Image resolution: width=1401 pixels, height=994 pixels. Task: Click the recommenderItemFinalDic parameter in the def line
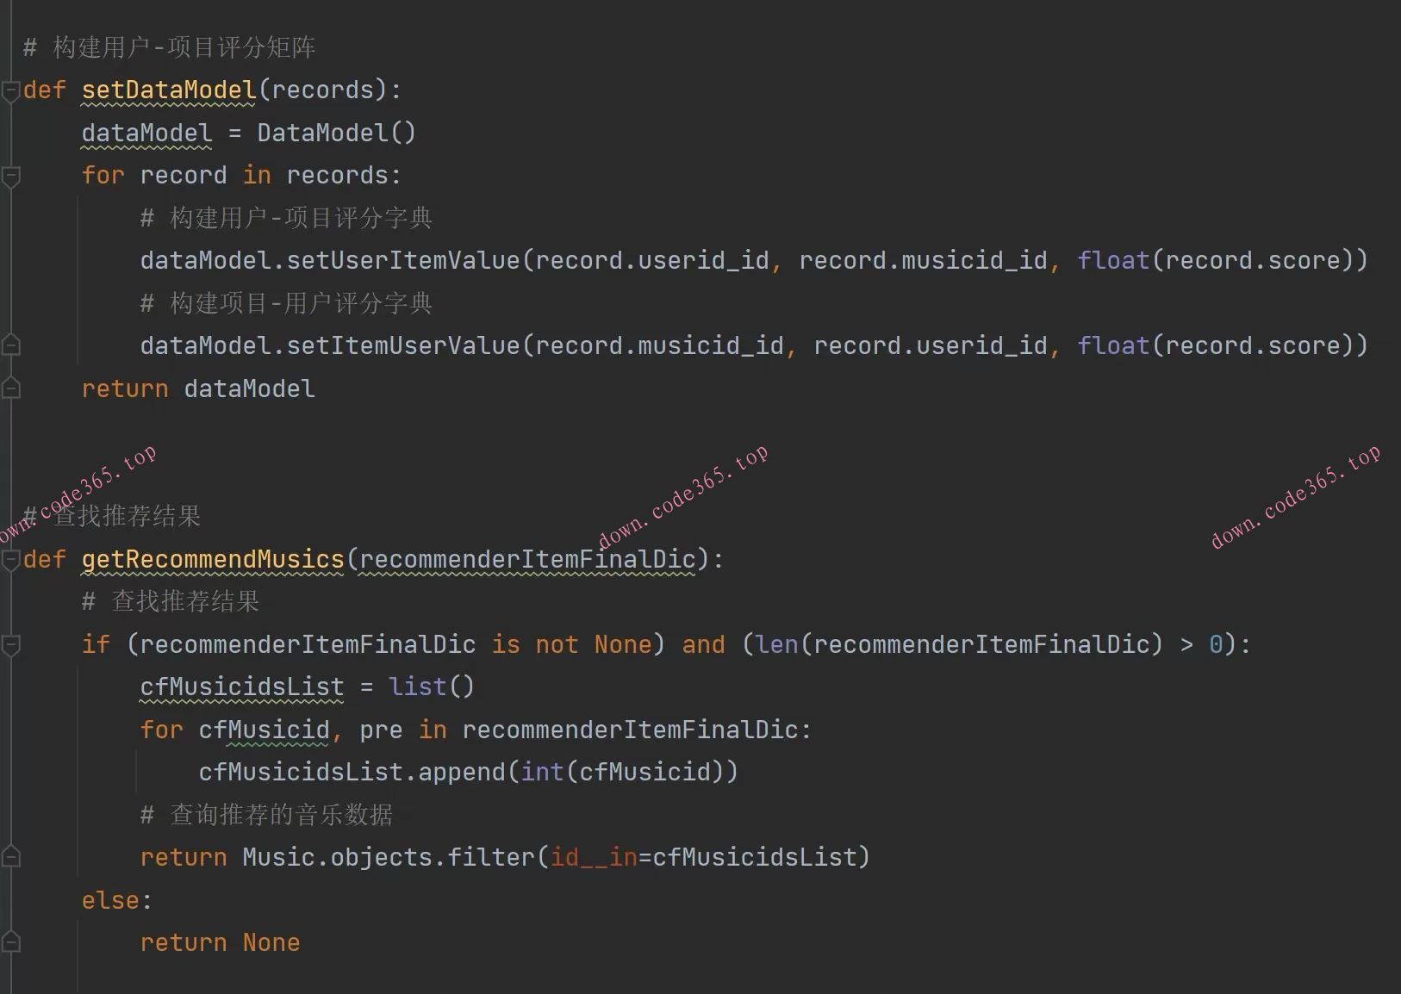526,560
